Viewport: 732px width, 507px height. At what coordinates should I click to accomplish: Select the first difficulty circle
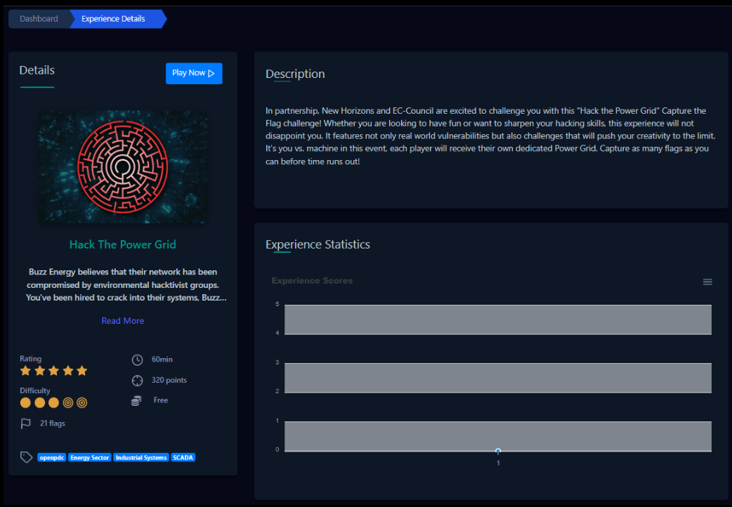[x=25, y=402]
